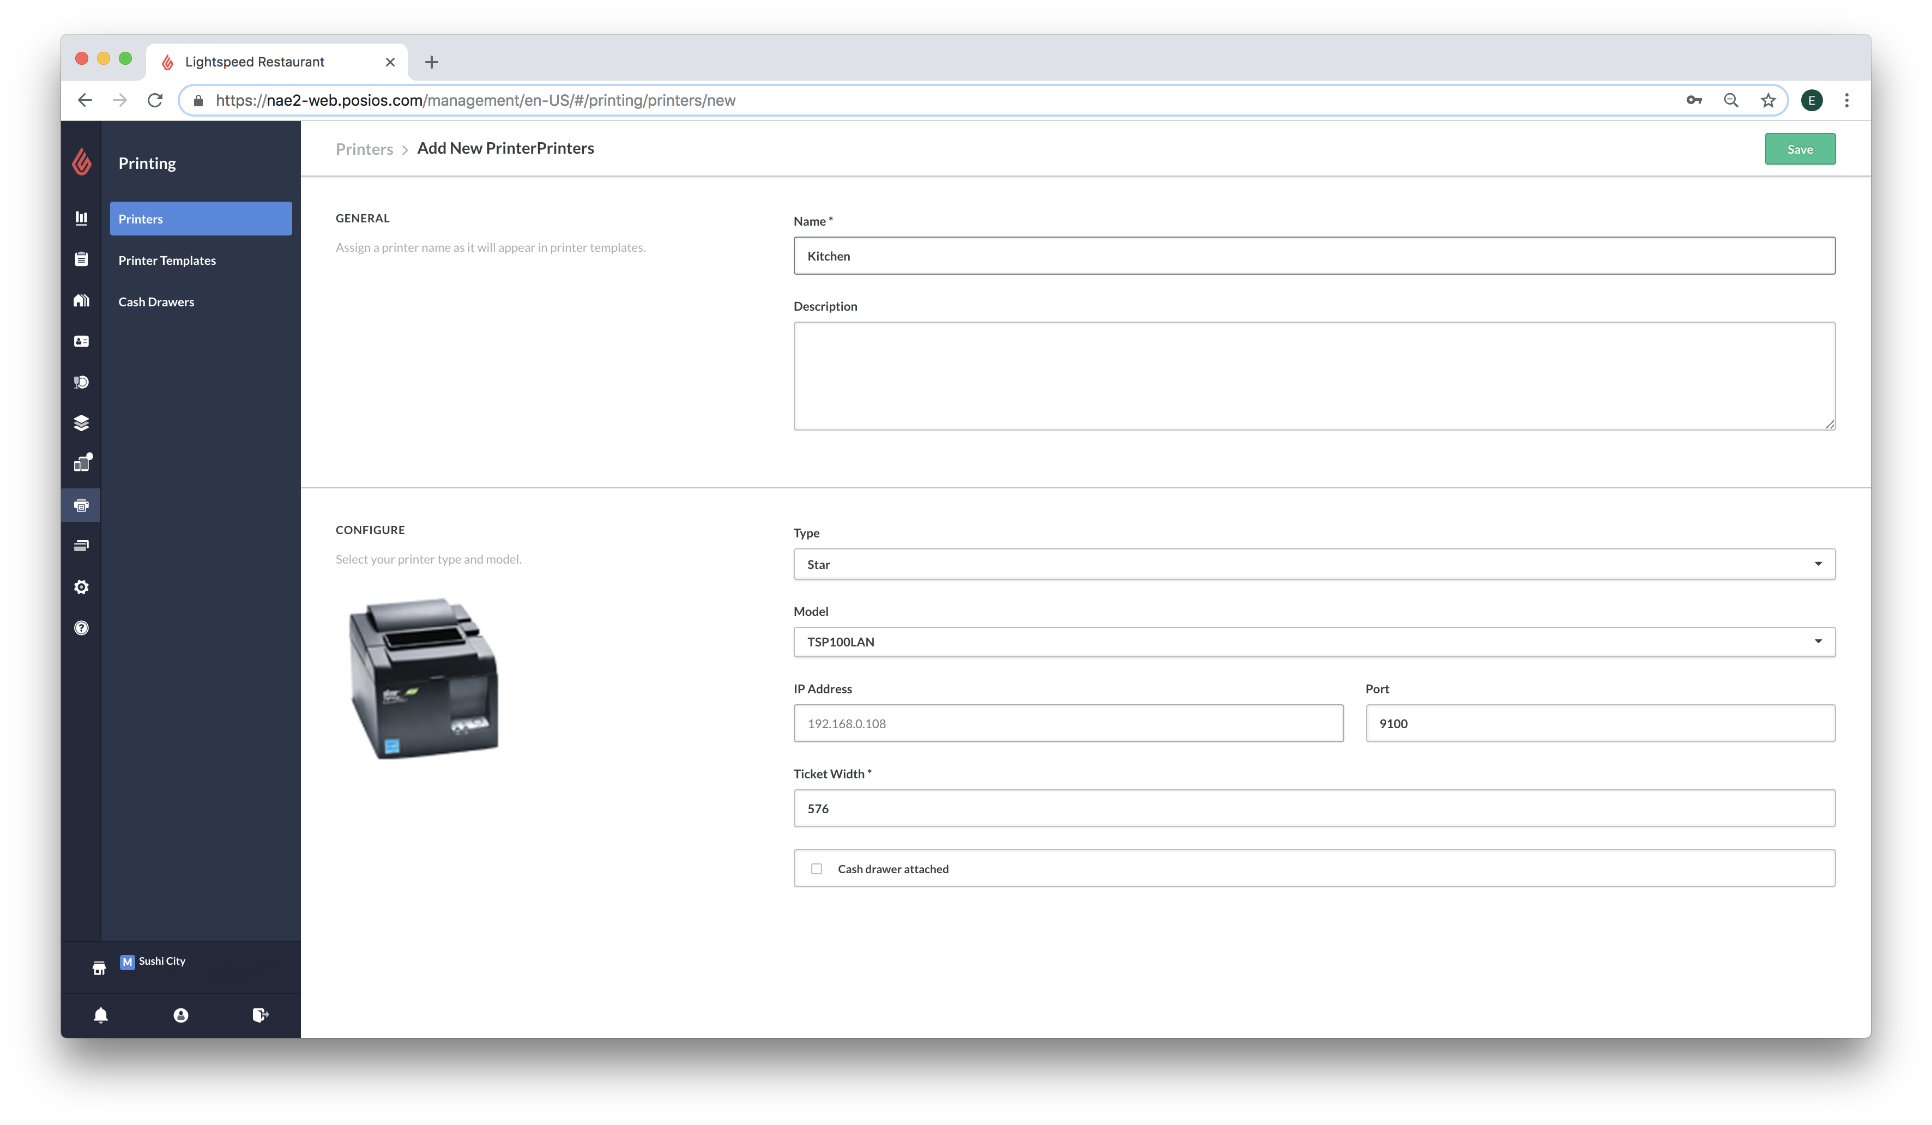Image resolution: width=1932 pixels, height=1125 pixels.
Task: Click the settings gear sidebar icon
Action: coord(80,586)
